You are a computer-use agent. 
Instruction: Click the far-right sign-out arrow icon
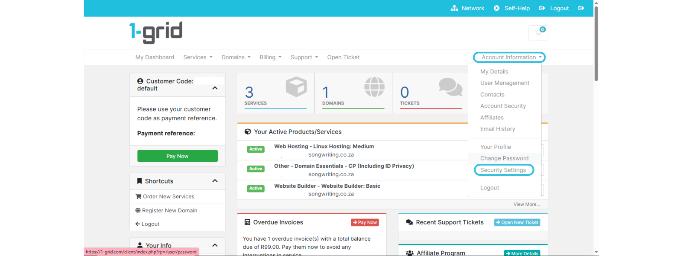click(x=581, y=8)
